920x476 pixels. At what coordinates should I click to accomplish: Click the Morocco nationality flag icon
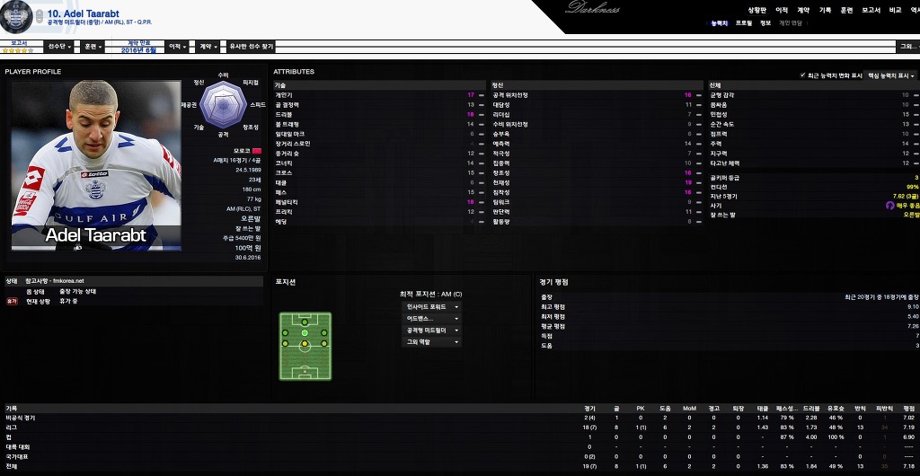click(256, 151)
